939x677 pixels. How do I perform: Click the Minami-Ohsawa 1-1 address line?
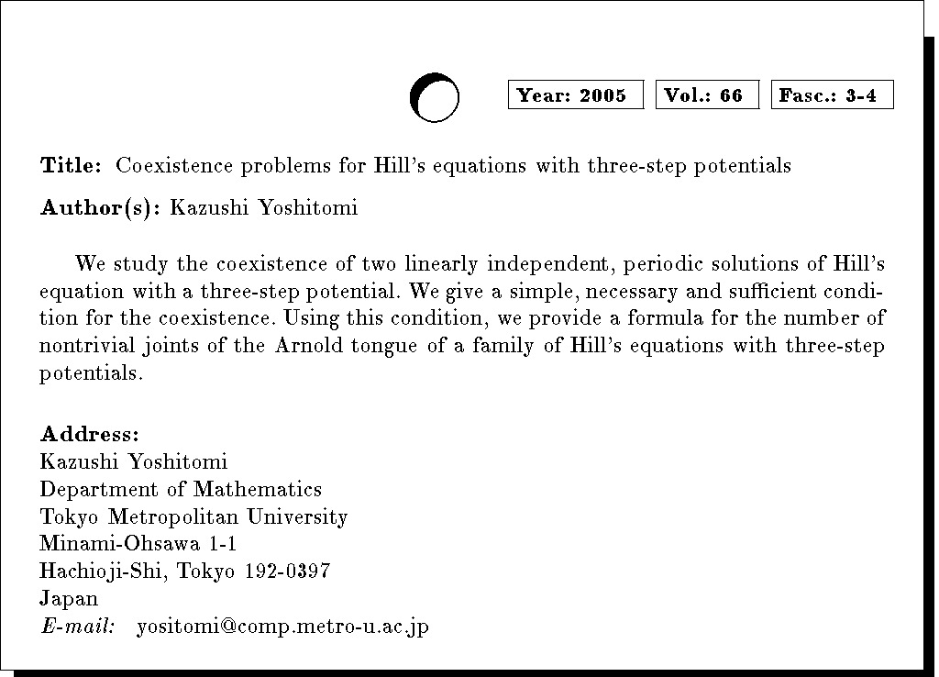(138, 544)
